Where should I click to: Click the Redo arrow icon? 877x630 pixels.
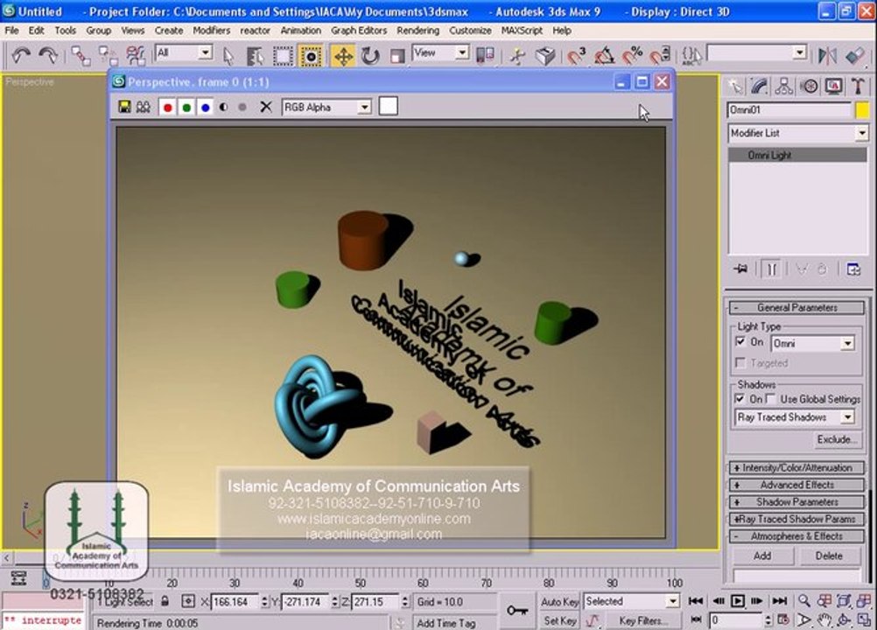coord(48,55)
